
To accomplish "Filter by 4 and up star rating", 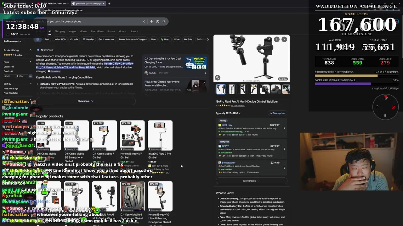I will [13, 55].
